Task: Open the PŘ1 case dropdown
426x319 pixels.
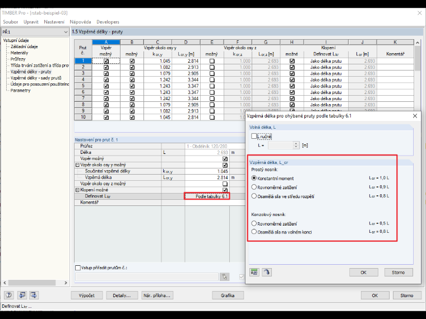Action: click(x=35, y=32)
